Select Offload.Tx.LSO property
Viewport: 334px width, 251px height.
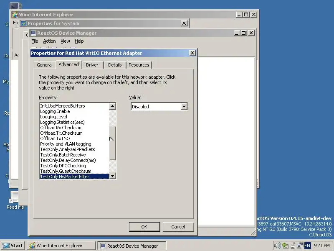[x=74, y=138]
